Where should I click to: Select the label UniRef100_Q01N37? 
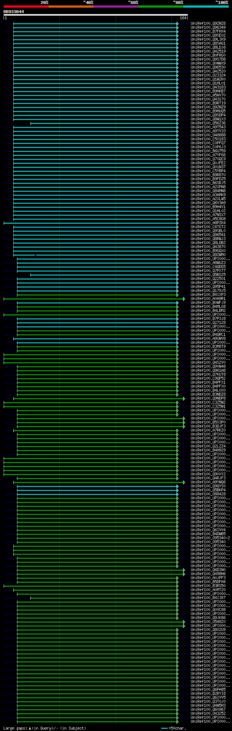(208, 167)
